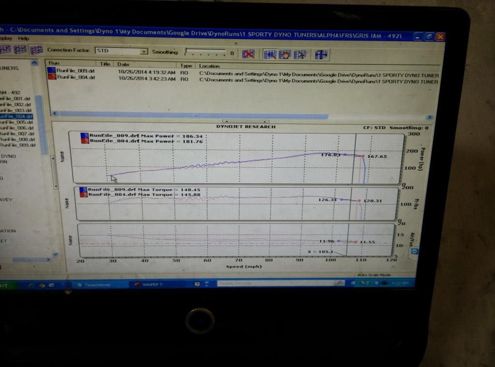Open the Correction Factor STD dropdown
The height and width of the screenshot is (367, 495).
coord(144,51)
